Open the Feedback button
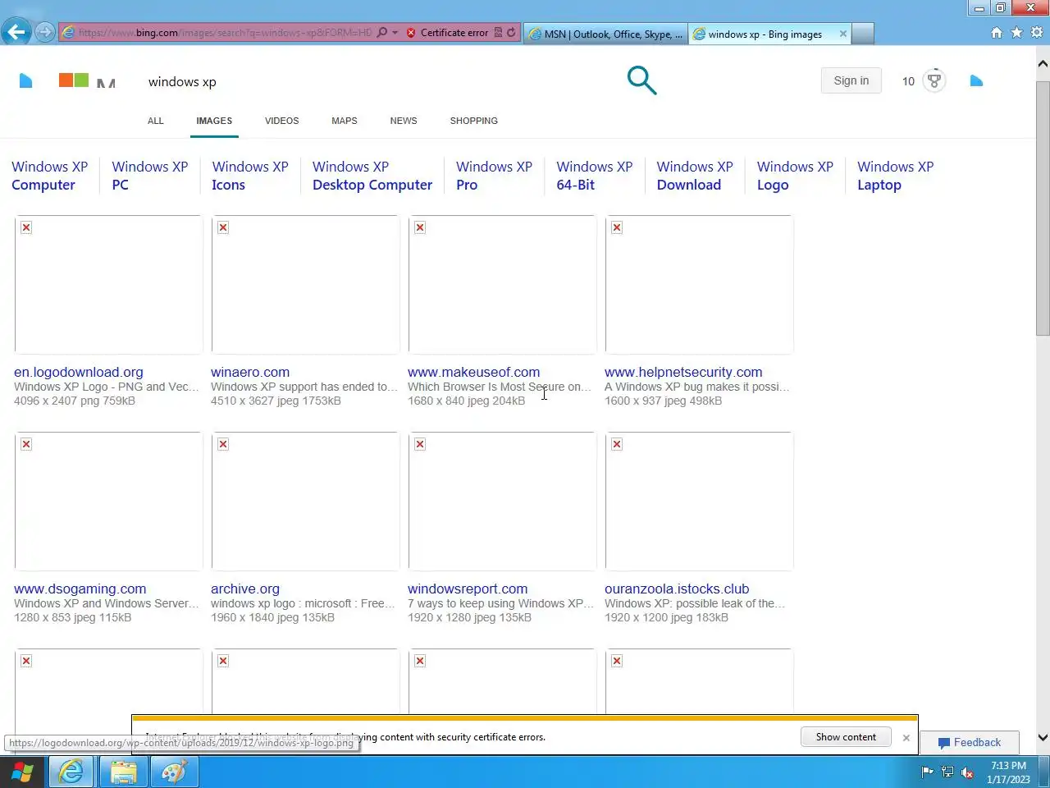 coord(970,742)
